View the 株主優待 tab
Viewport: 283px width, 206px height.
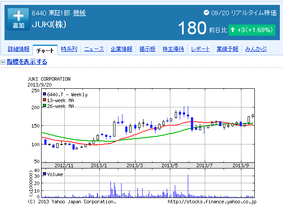(x=173, y=49)
